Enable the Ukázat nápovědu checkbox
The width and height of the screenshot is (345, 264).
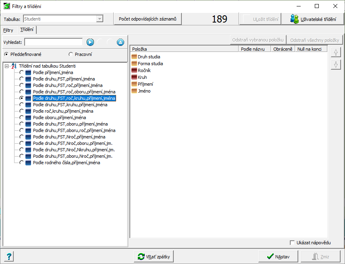tap(293, 243)
